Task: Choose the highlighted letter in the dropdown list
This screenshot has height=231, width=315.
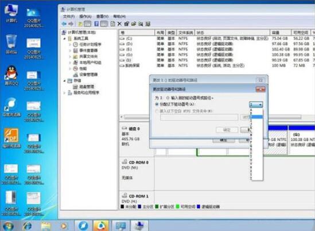Action: coord(256,117)
